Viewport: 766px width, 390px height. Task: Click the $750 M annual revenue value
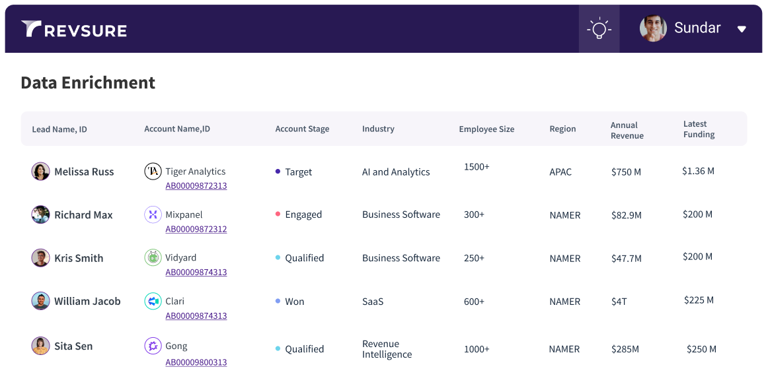pos(627,172)
